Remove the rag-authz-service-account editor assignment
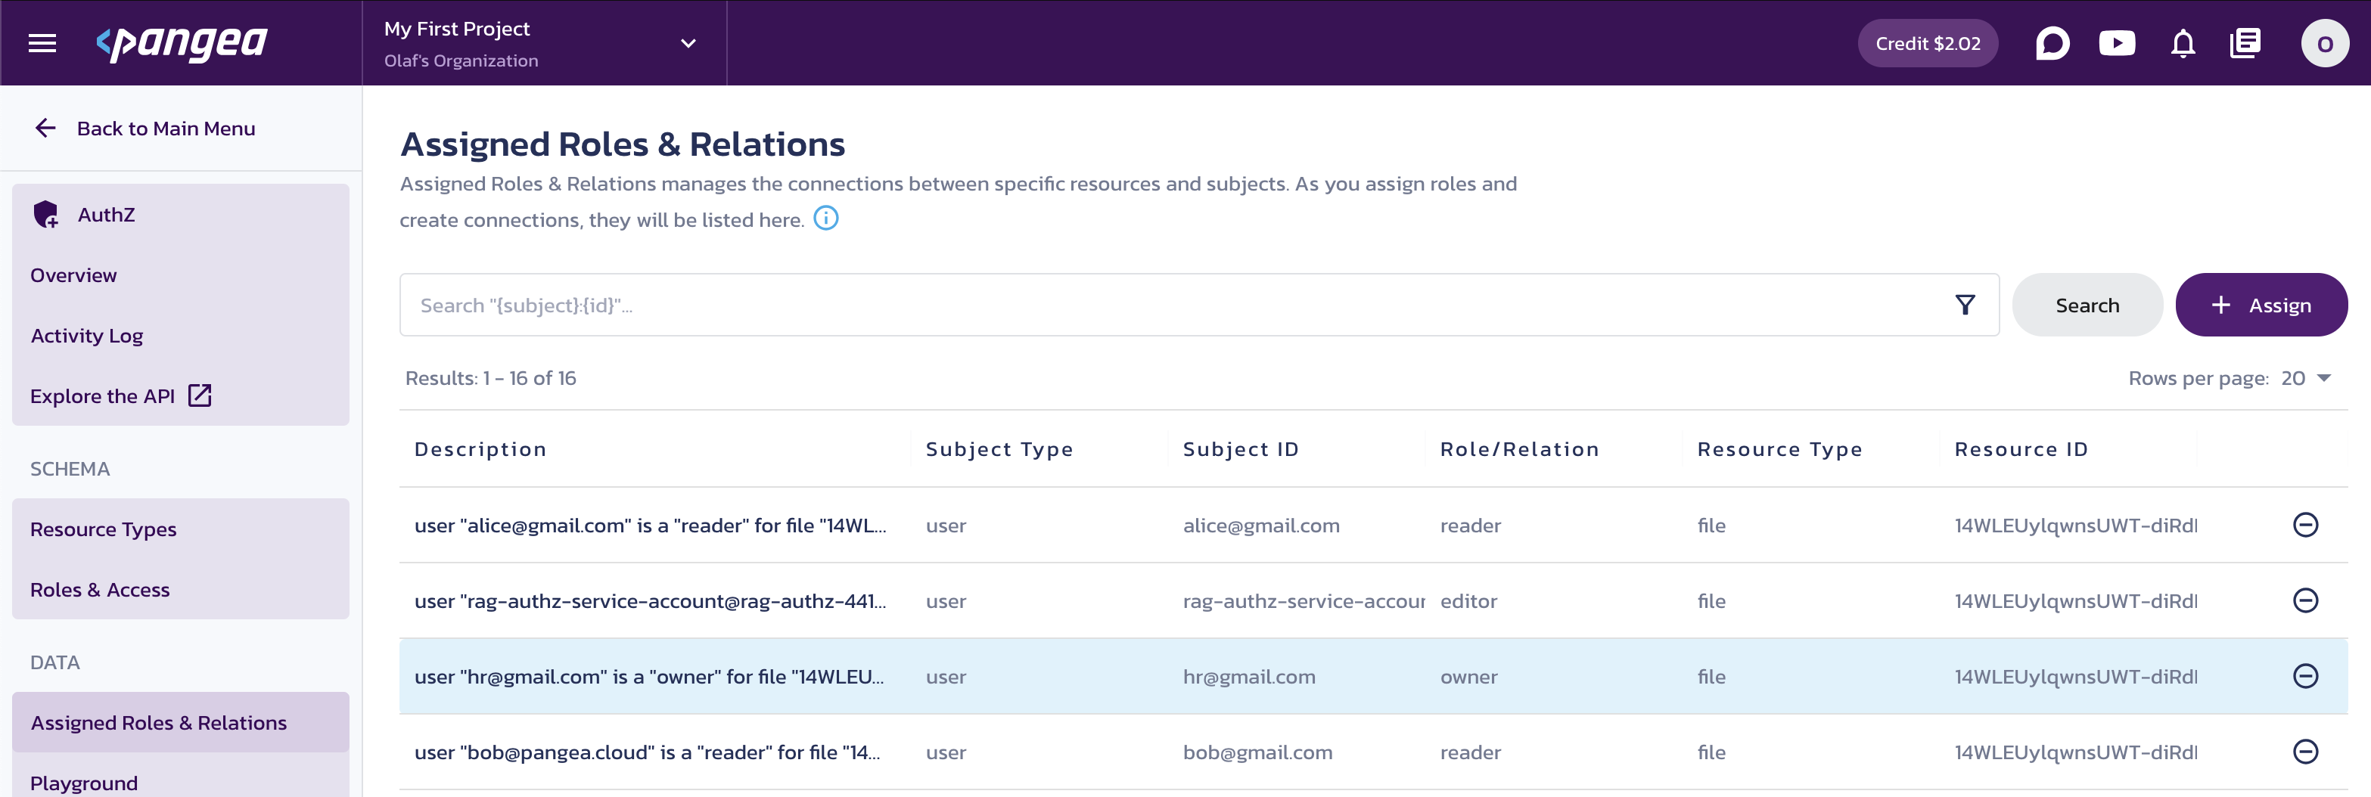Image resolution: width=2371 pixels, height=797 pixels. pyautogui.click(x=2304, y=600)
